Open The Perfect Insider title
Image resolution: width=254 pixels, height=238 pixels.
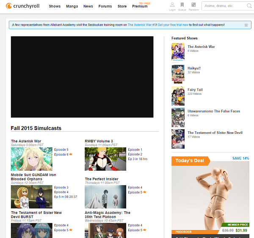click(102, 179)
